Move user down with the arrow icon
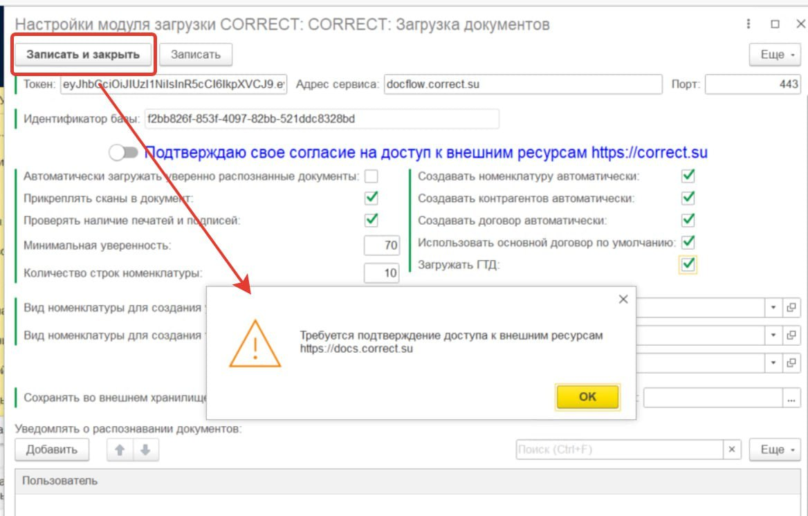Screen dimensions: 808x516 [x=146, y=450]
